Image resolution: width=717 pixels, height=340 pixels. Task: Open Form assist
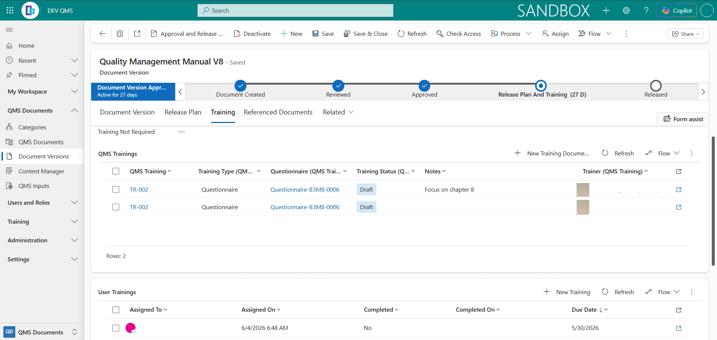click(683, 119)
